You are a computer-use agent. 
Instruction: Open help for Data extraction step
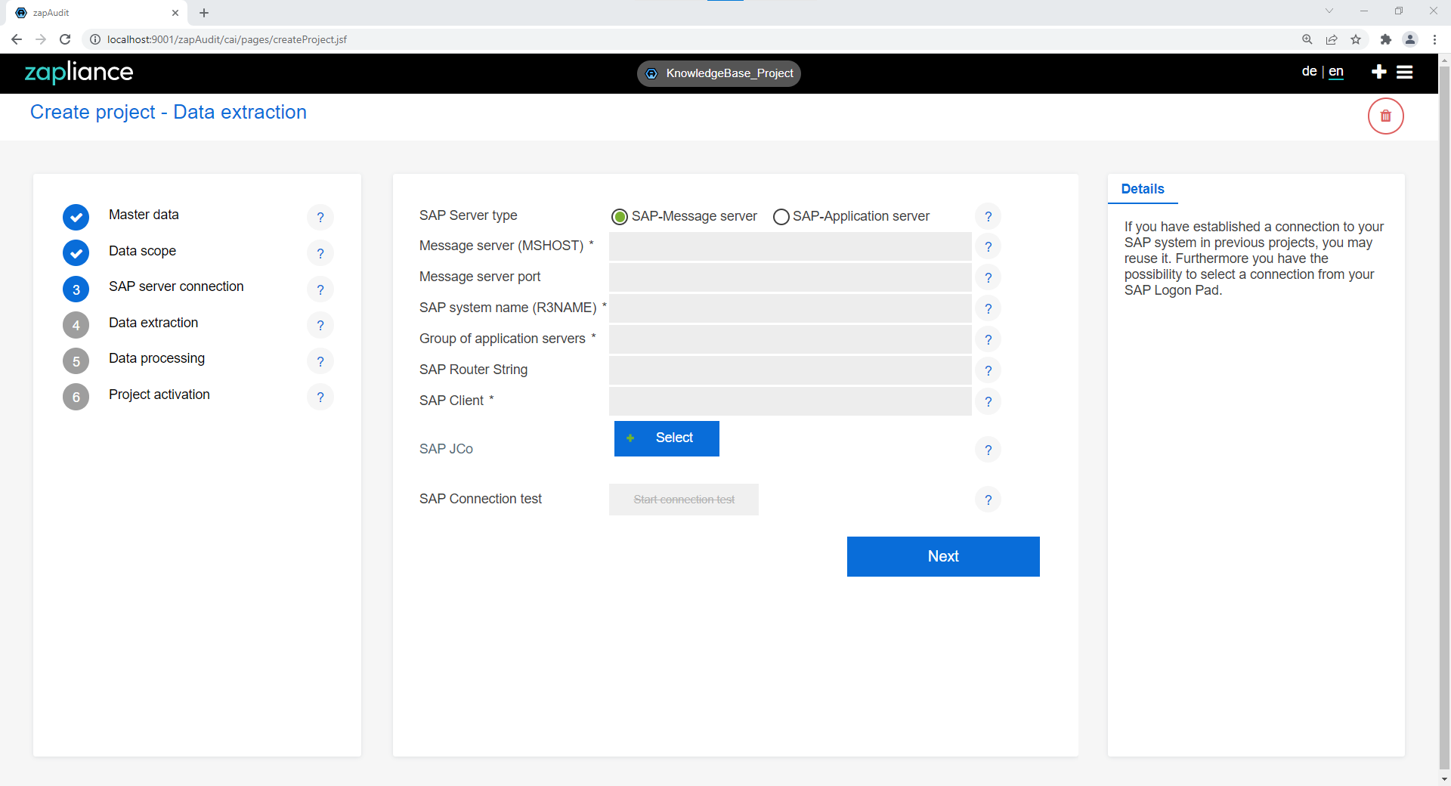coord(320,325)
